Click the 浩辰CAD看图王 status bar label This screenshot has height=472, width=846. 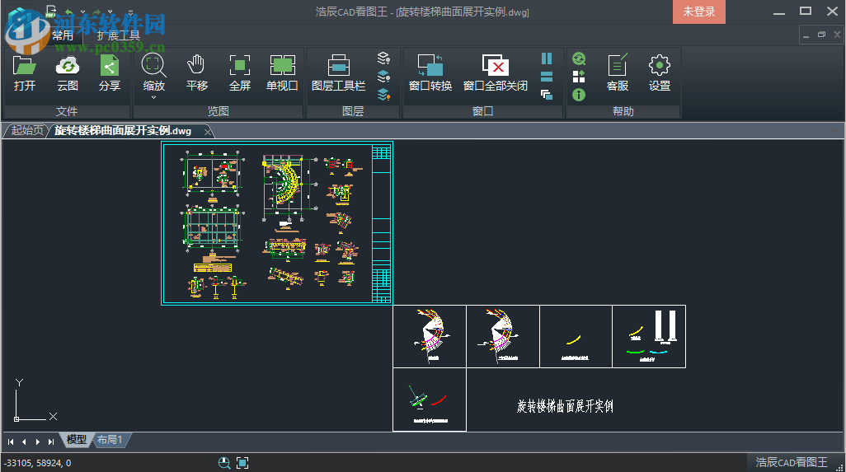pos(792,462)
